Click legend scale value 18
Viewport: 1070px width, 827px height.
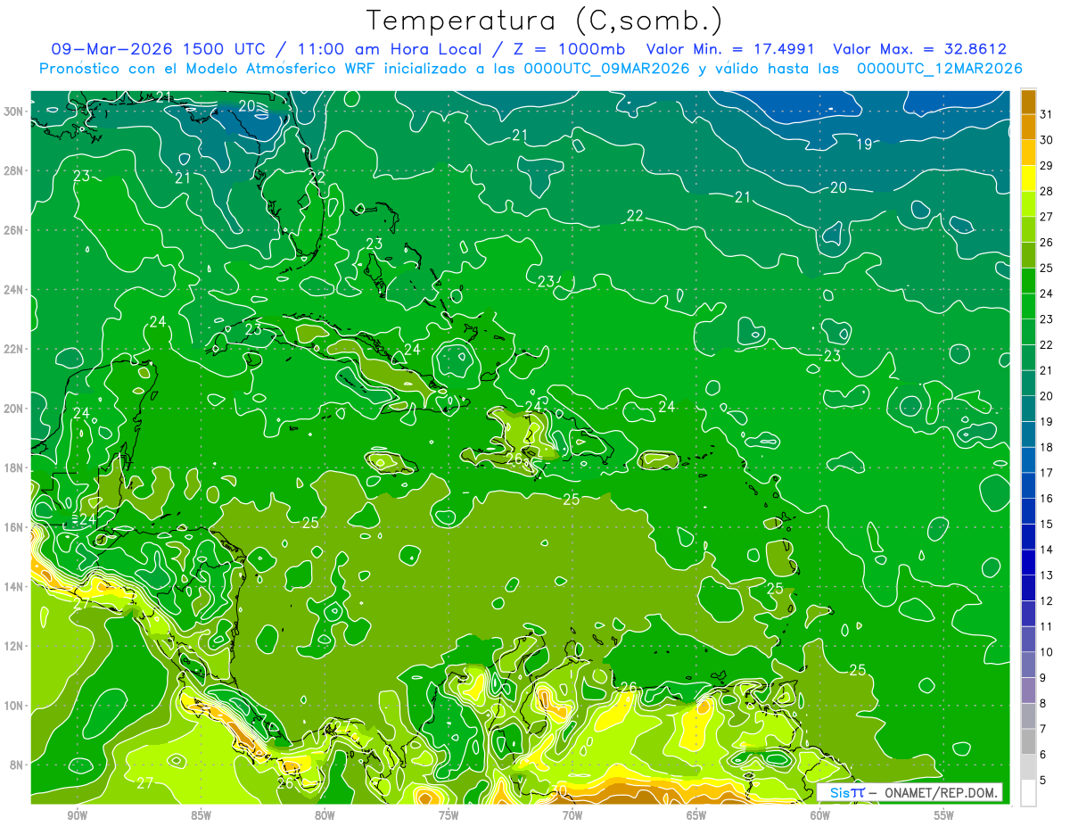click(1046, 447)
